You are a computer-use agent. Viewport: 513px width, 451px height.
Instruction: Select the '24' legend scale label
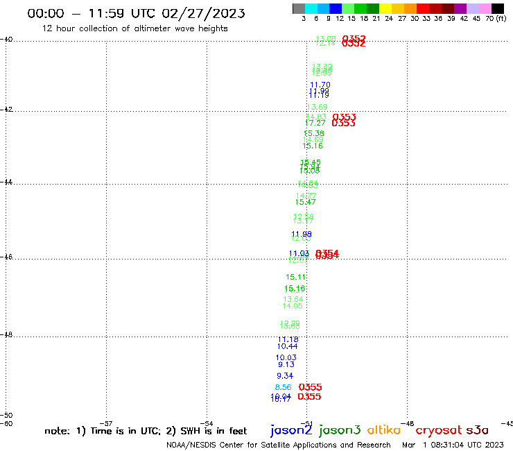(x=389, y=19)
